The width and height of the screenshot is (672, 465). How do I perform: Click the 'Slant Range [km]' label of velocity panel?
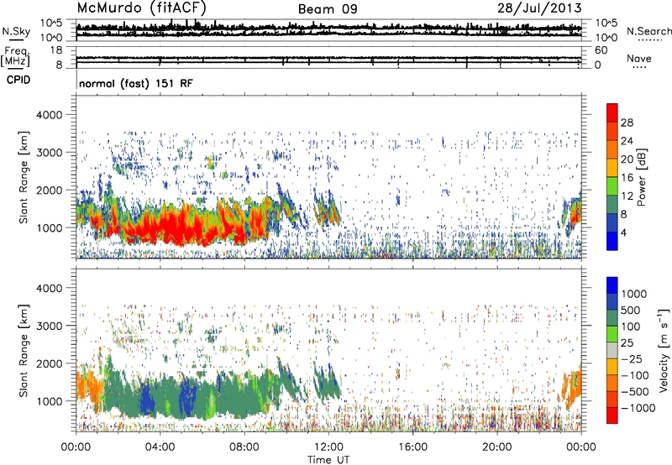[24, 351]
